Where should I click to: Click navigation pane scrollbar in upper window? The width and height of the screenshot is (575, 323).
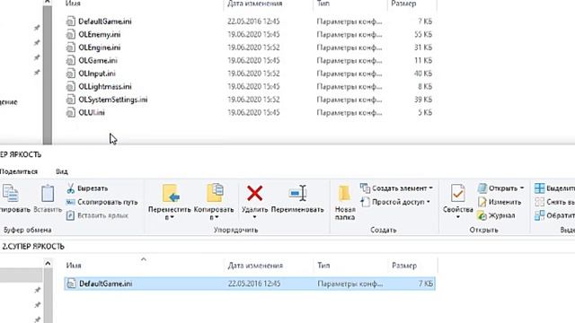(48, 75)
